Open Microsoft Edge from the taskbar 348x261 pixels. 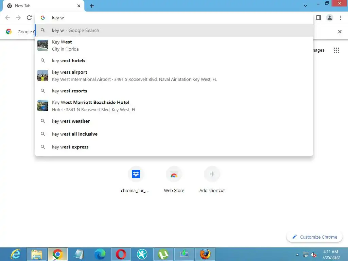coord(100,254)
